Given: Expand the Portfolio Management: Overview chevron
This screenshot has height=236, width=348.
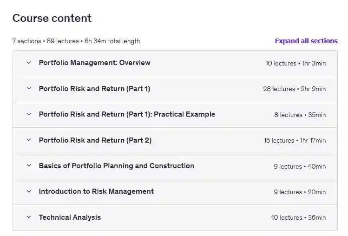Looking at the screenshot, I should [29, 63].
